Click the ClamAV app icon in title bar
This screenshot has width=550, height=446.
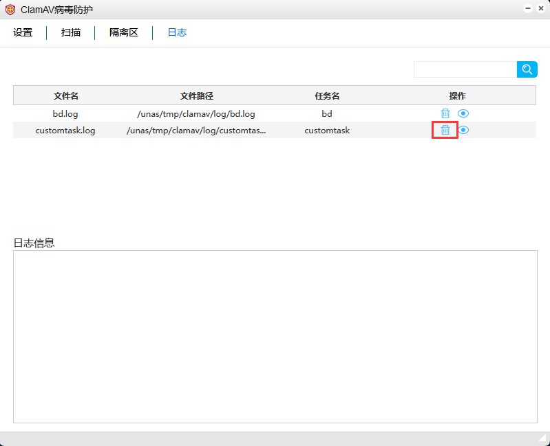pos(10,10)
